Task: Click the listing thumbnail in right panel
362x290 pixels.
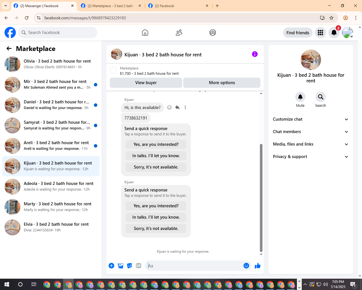Action: (x=311, y=60)
